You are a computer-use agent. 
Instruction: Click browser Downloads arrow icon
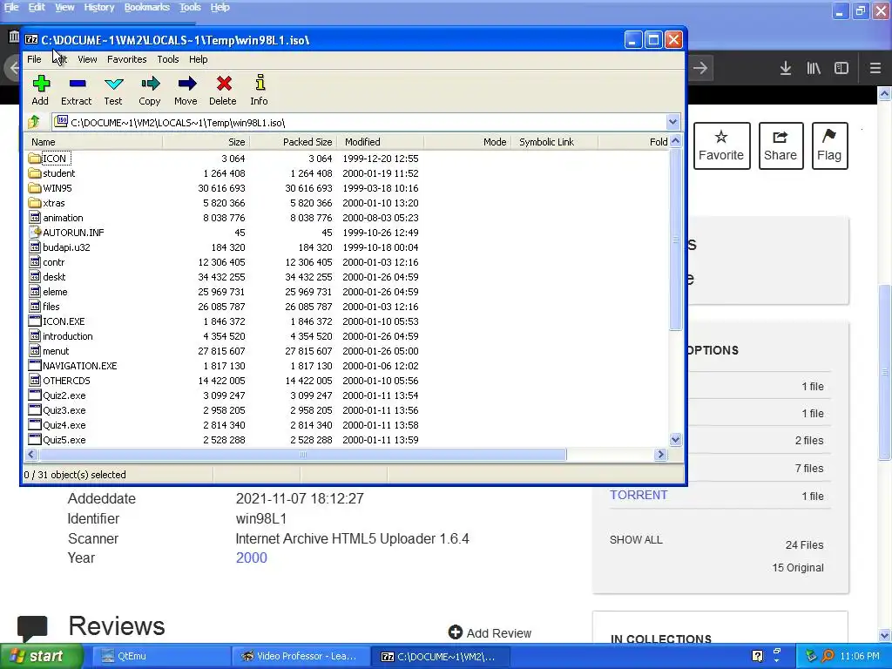tap(786, 68)
